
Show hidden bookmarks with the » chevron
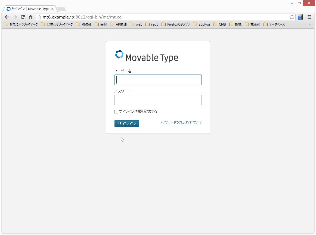pyautogui.click(x=309, y=24)
